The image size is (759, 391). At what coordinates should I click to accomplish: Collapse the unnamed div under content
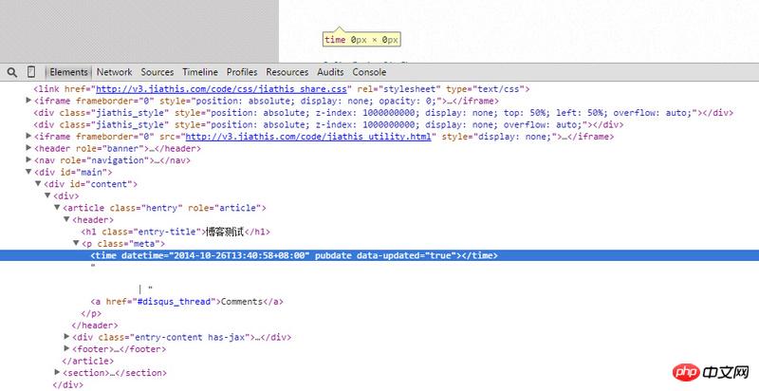(x=47, y=195)
